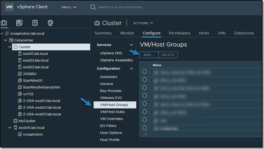Switch to the Summary tab
The image size is (264, 149).
(103, 33)
